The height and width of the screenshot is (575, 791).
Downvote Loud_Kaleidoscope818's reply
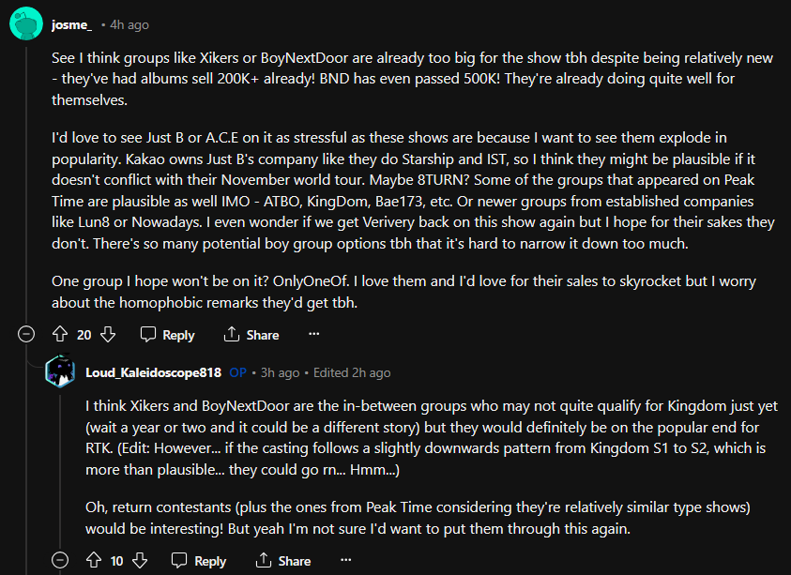140,560
